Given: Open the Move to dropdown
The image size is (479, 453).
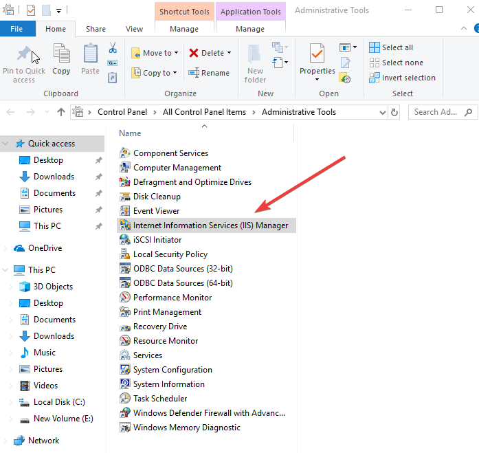Looking at the screenshot, I should [156, 53].
